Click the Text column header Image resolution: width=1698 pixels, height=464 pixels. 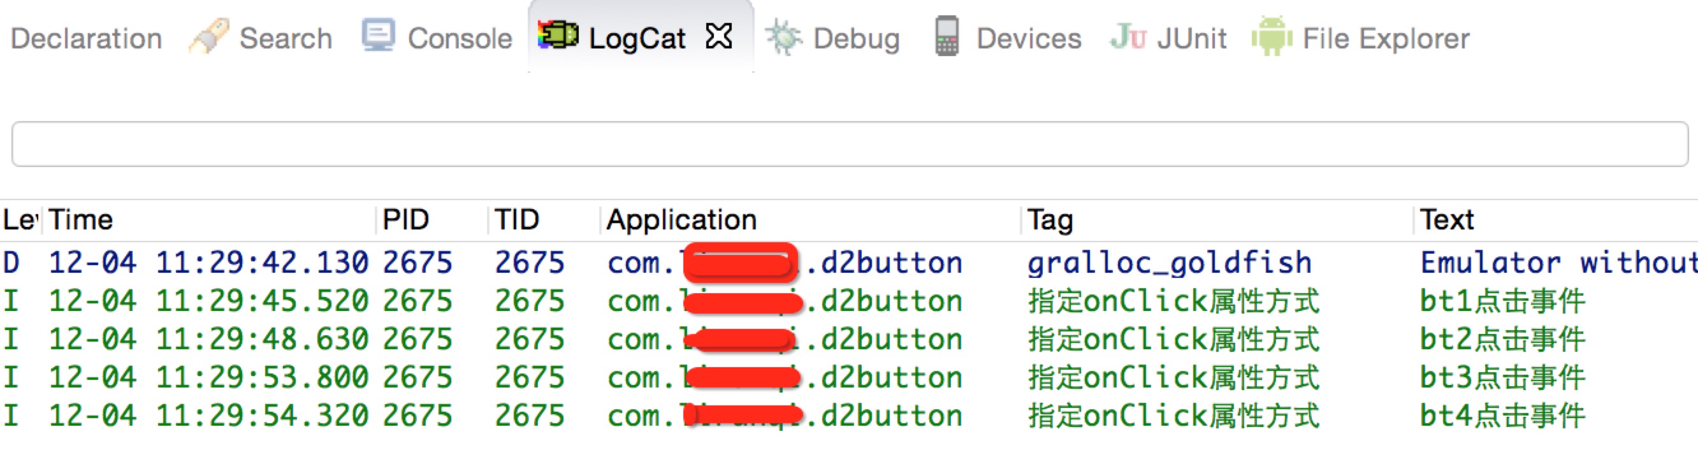pyautogui.click(x=1446, y=219)
